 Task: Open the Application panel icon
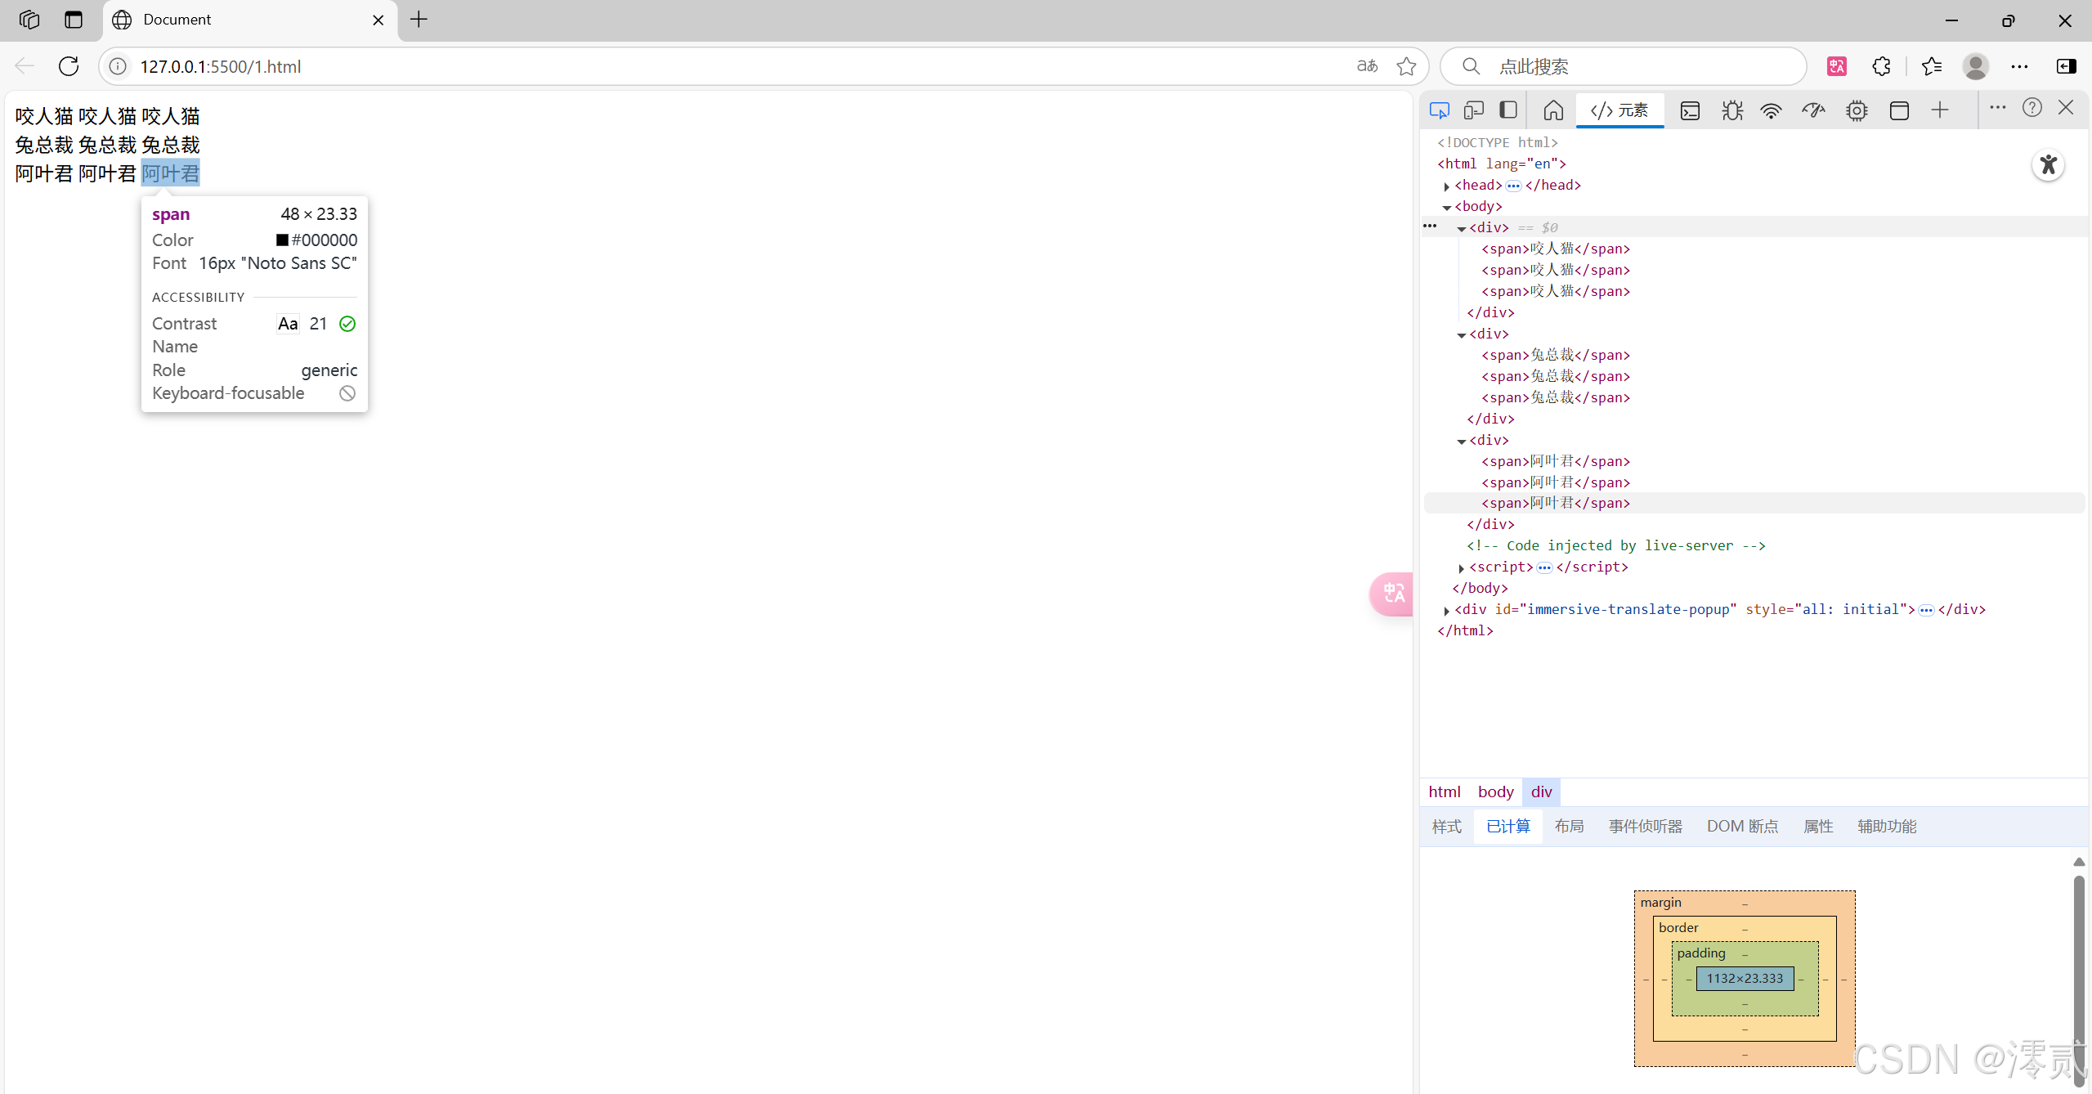click(x=1899, y=110)
